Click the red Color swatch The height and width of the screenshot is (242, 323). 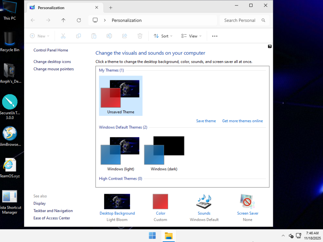point(160,202)
